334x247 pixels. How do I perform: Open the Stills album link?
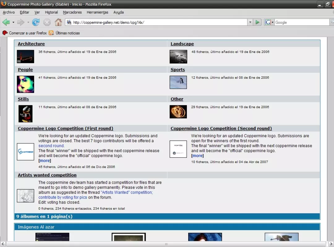point(23,99)
